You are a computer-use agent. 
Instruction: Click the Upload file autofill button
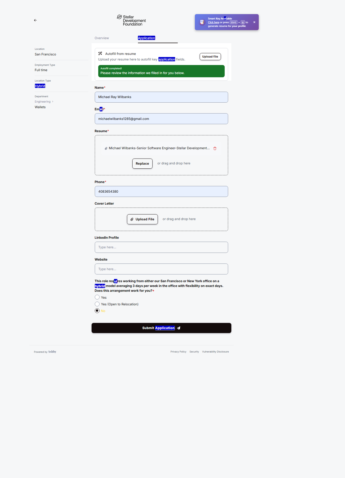click(x=210, y=56)
